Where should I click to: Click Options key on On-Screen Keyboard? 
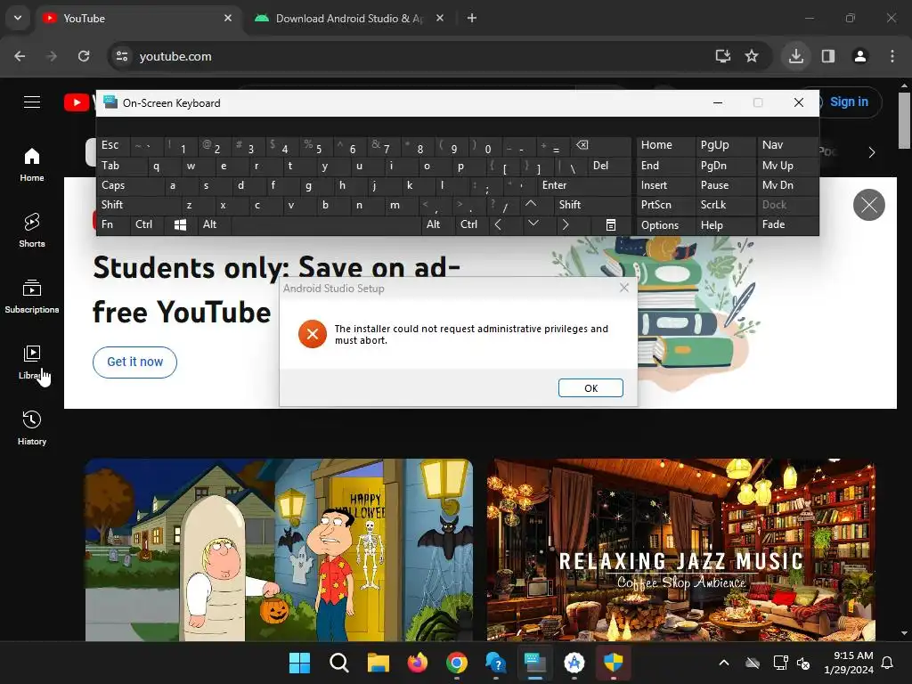[x=665, y=225]
